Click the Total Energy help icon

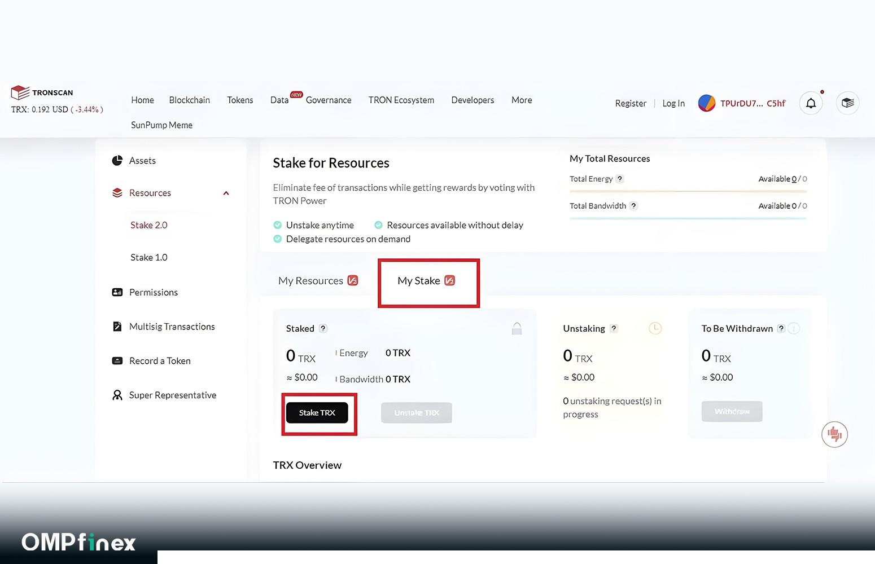pyautogui.click(x=620, y=179)
